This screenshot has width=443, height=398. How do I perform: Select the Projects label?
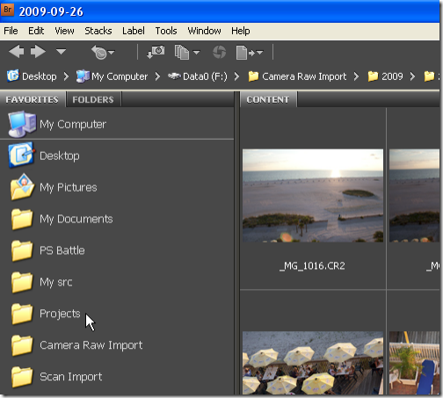coord(60,314)
